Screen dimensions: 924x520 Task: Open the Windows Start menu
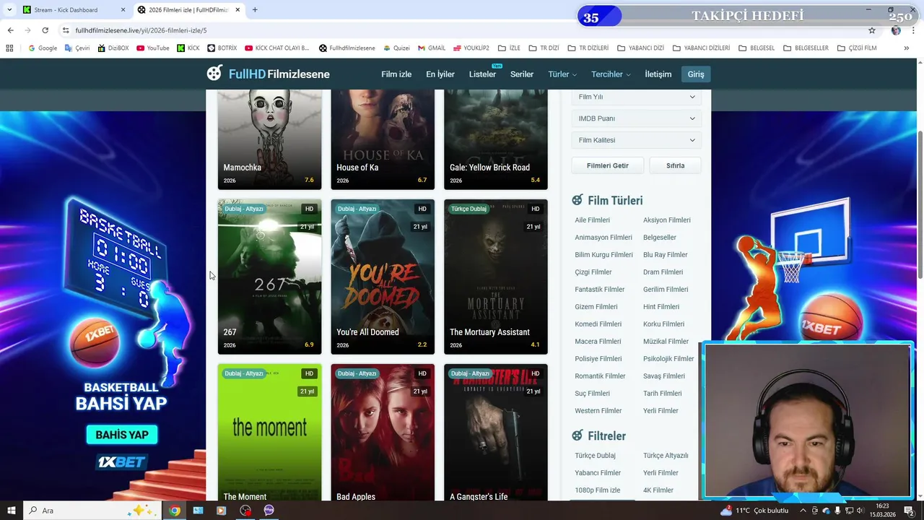pos(11,511)
